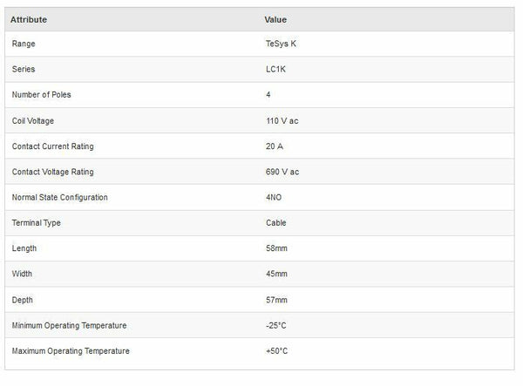Select the 58mm length value
Viewport: 523px width, 386px height.
point(276,248)
